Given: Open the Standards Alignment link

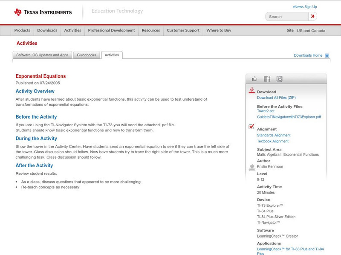Looking at the screenshot, I should pos(274,135).
